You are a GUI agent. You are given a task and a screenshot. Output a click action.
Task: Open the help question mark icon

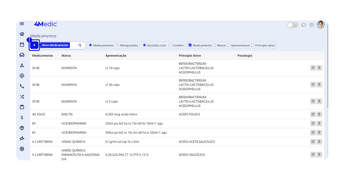311,25
